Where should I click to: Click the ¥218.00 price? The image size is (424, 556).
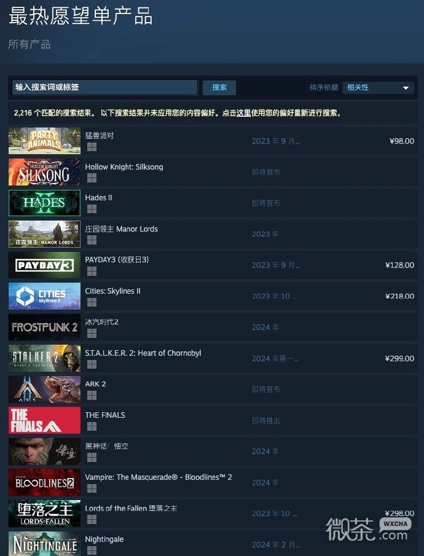(x=399, y=296)
